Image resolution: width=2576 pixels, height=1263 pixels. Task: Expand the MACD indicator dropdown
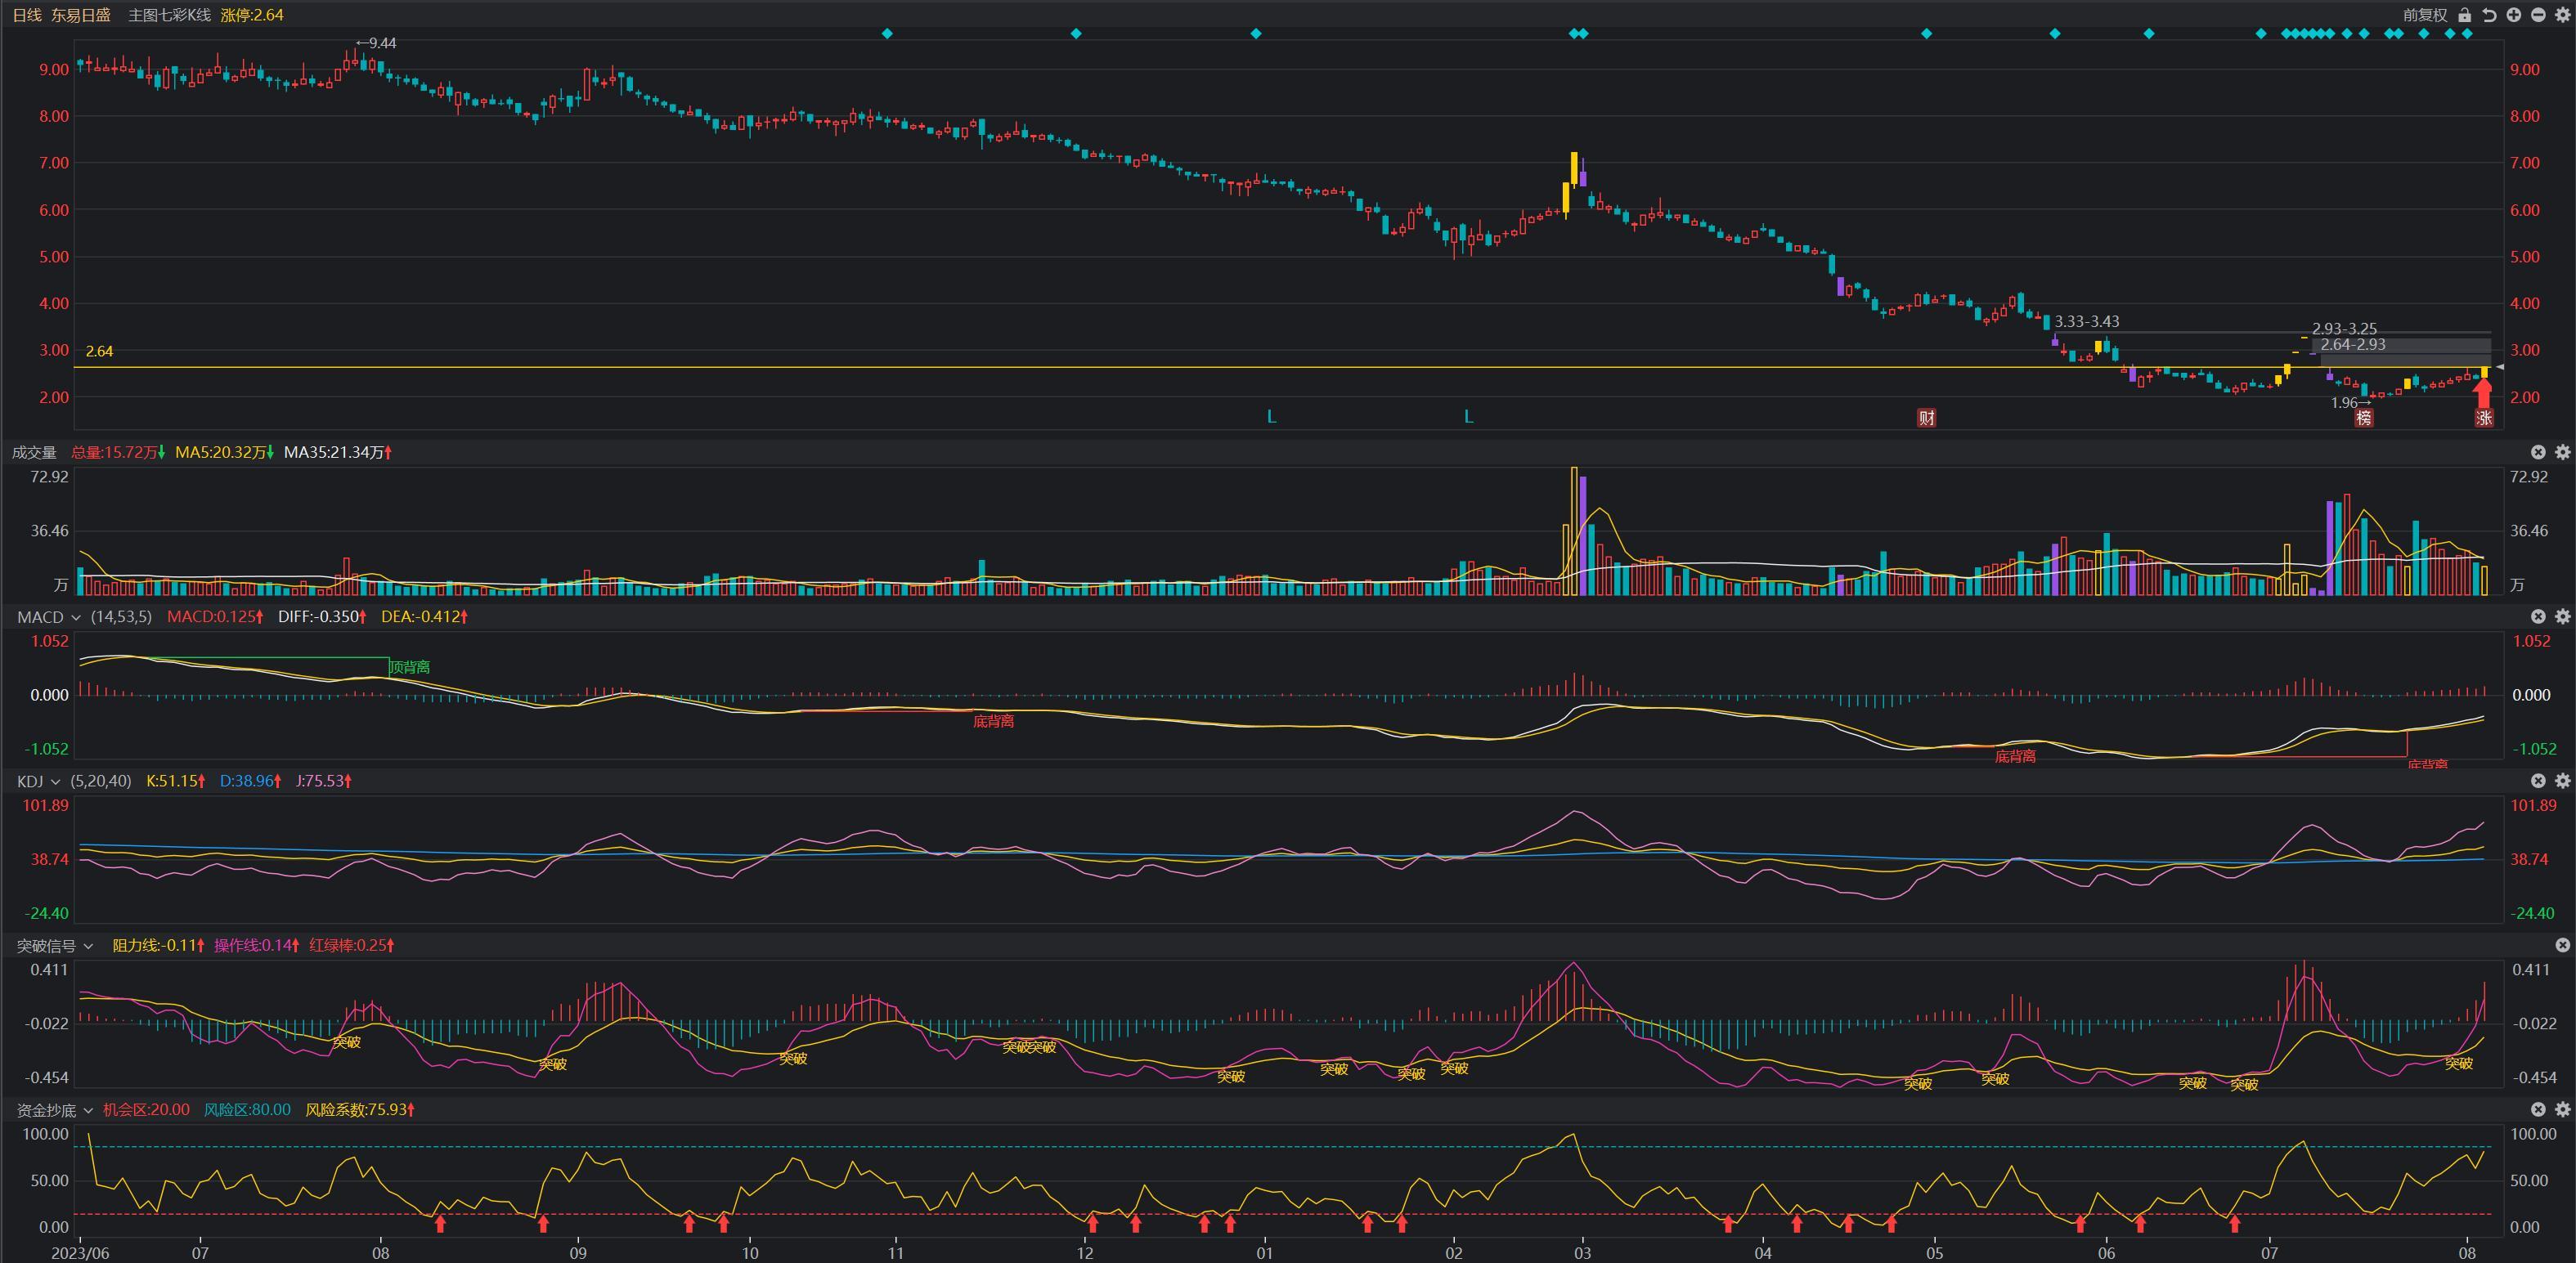click(75, 617)
